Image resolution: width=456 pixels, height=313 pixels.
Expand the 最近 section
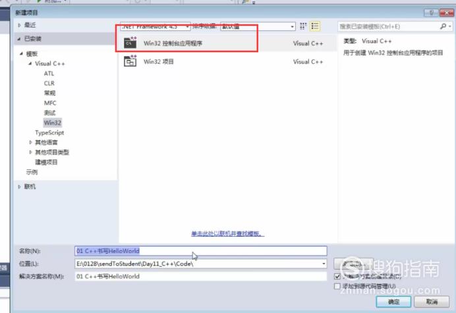click(20, 25)
